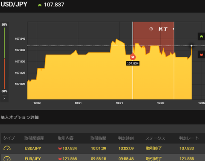Click EUR/JPY asset name in table
Image resolution: width=205 pixels, height=161 pixels.
pos(33,159)
